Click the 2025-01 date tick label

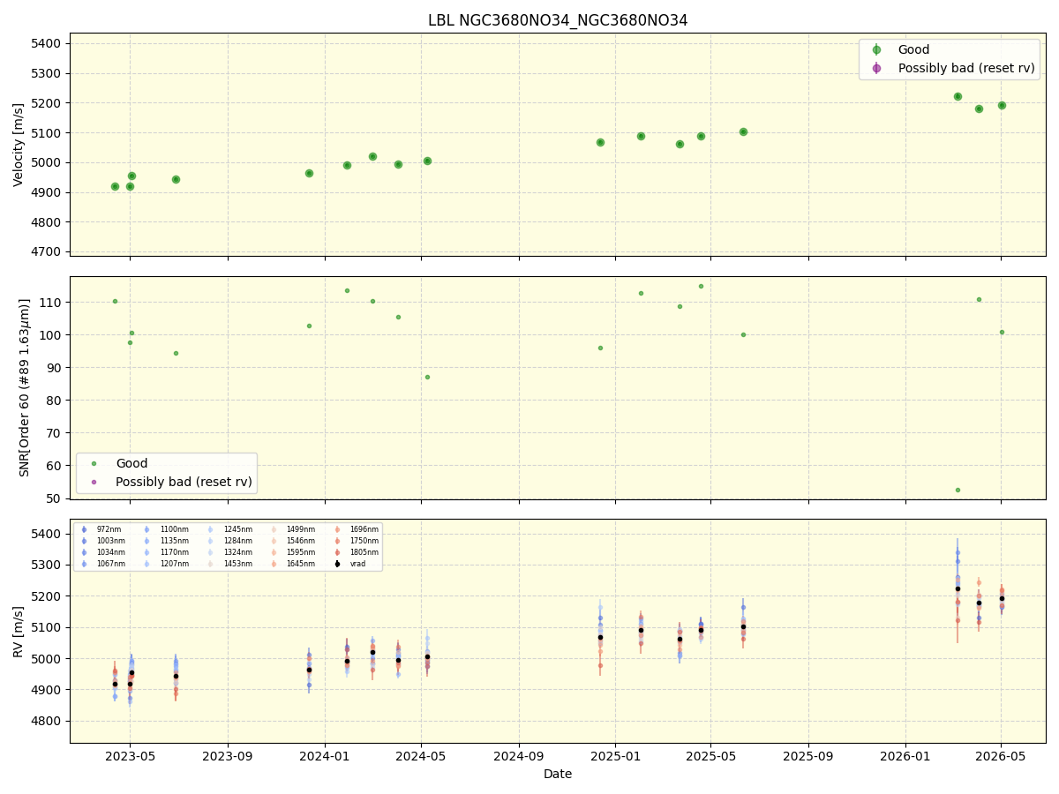click(615, 756)
